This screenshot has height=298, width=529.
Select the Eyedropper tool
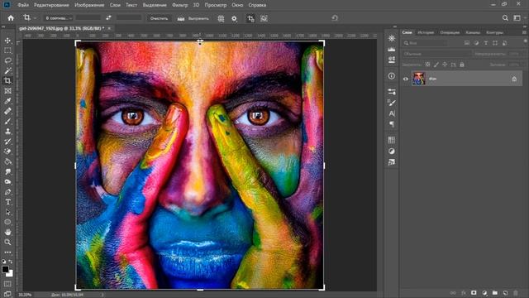[x=7, y=101]
